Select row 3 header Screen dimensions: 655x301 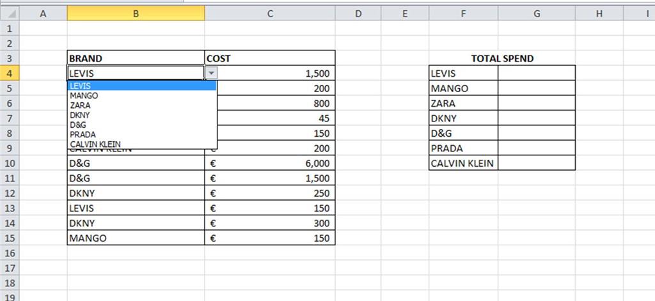pyautogui.click(x=10, y=58)
